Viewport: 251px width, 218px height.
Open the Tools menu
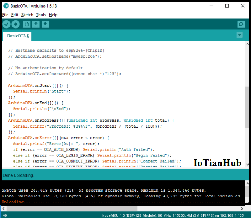(41, 15)
